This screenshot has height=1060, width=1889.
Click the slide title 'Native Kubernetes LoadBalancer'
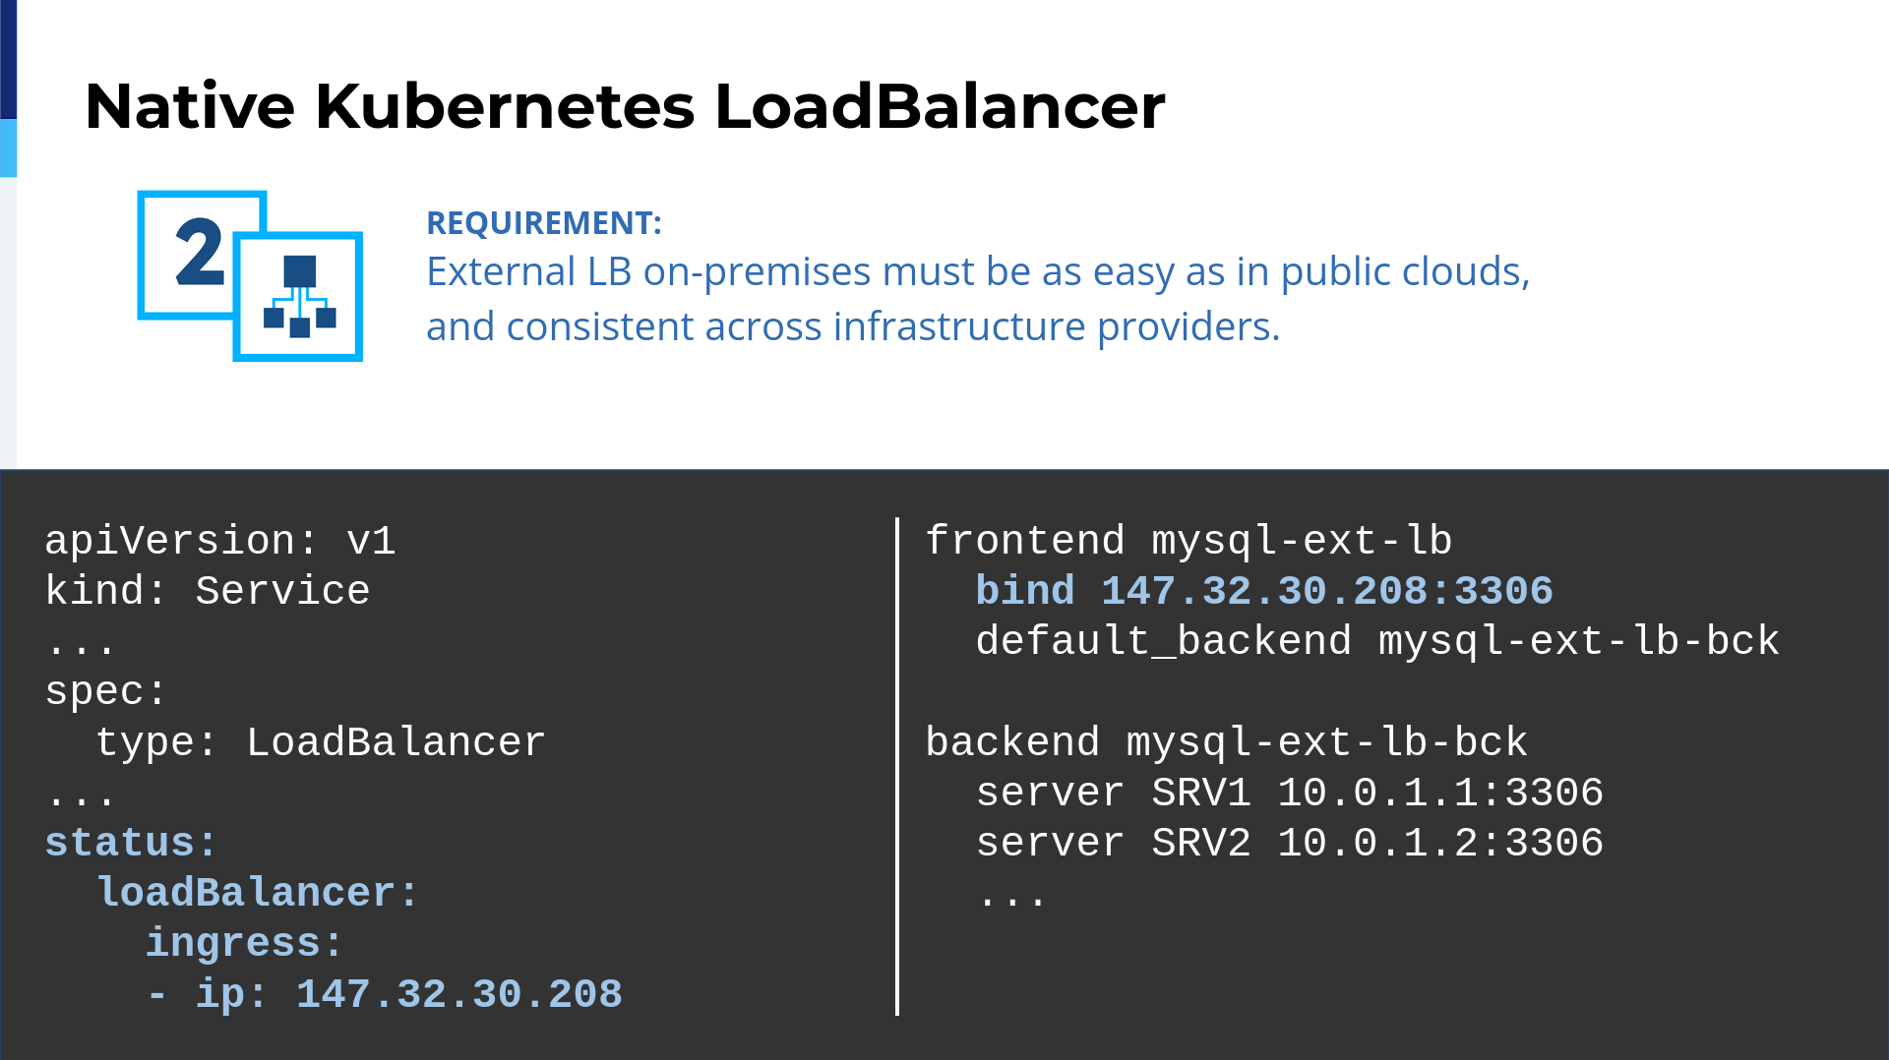pos(625,106)
